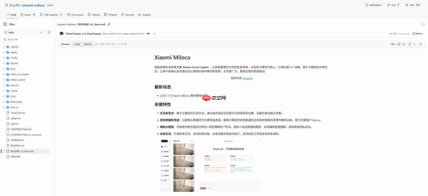Image resolution: width=428 pixels, height=196 pixels.
Task: Open the commit details ellipsis icon
Action: 148,33
